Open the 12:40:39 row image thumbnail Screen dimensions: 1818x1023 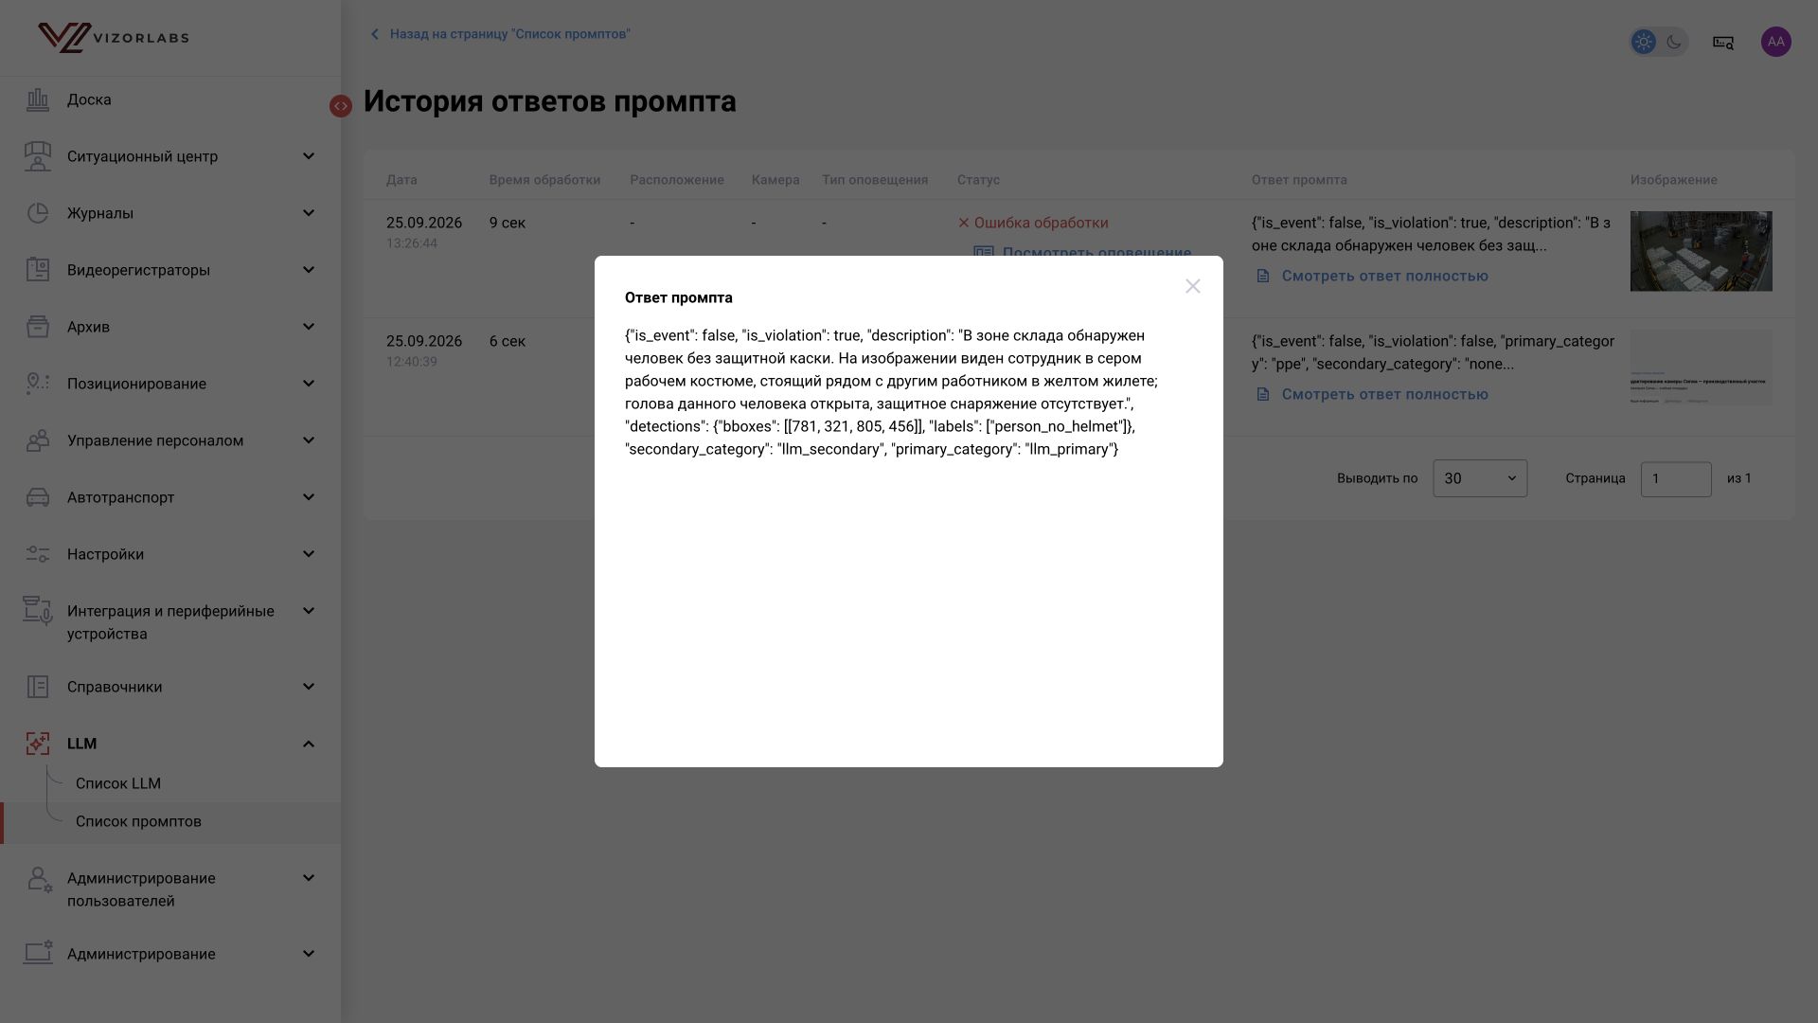tap(1701, 368)
